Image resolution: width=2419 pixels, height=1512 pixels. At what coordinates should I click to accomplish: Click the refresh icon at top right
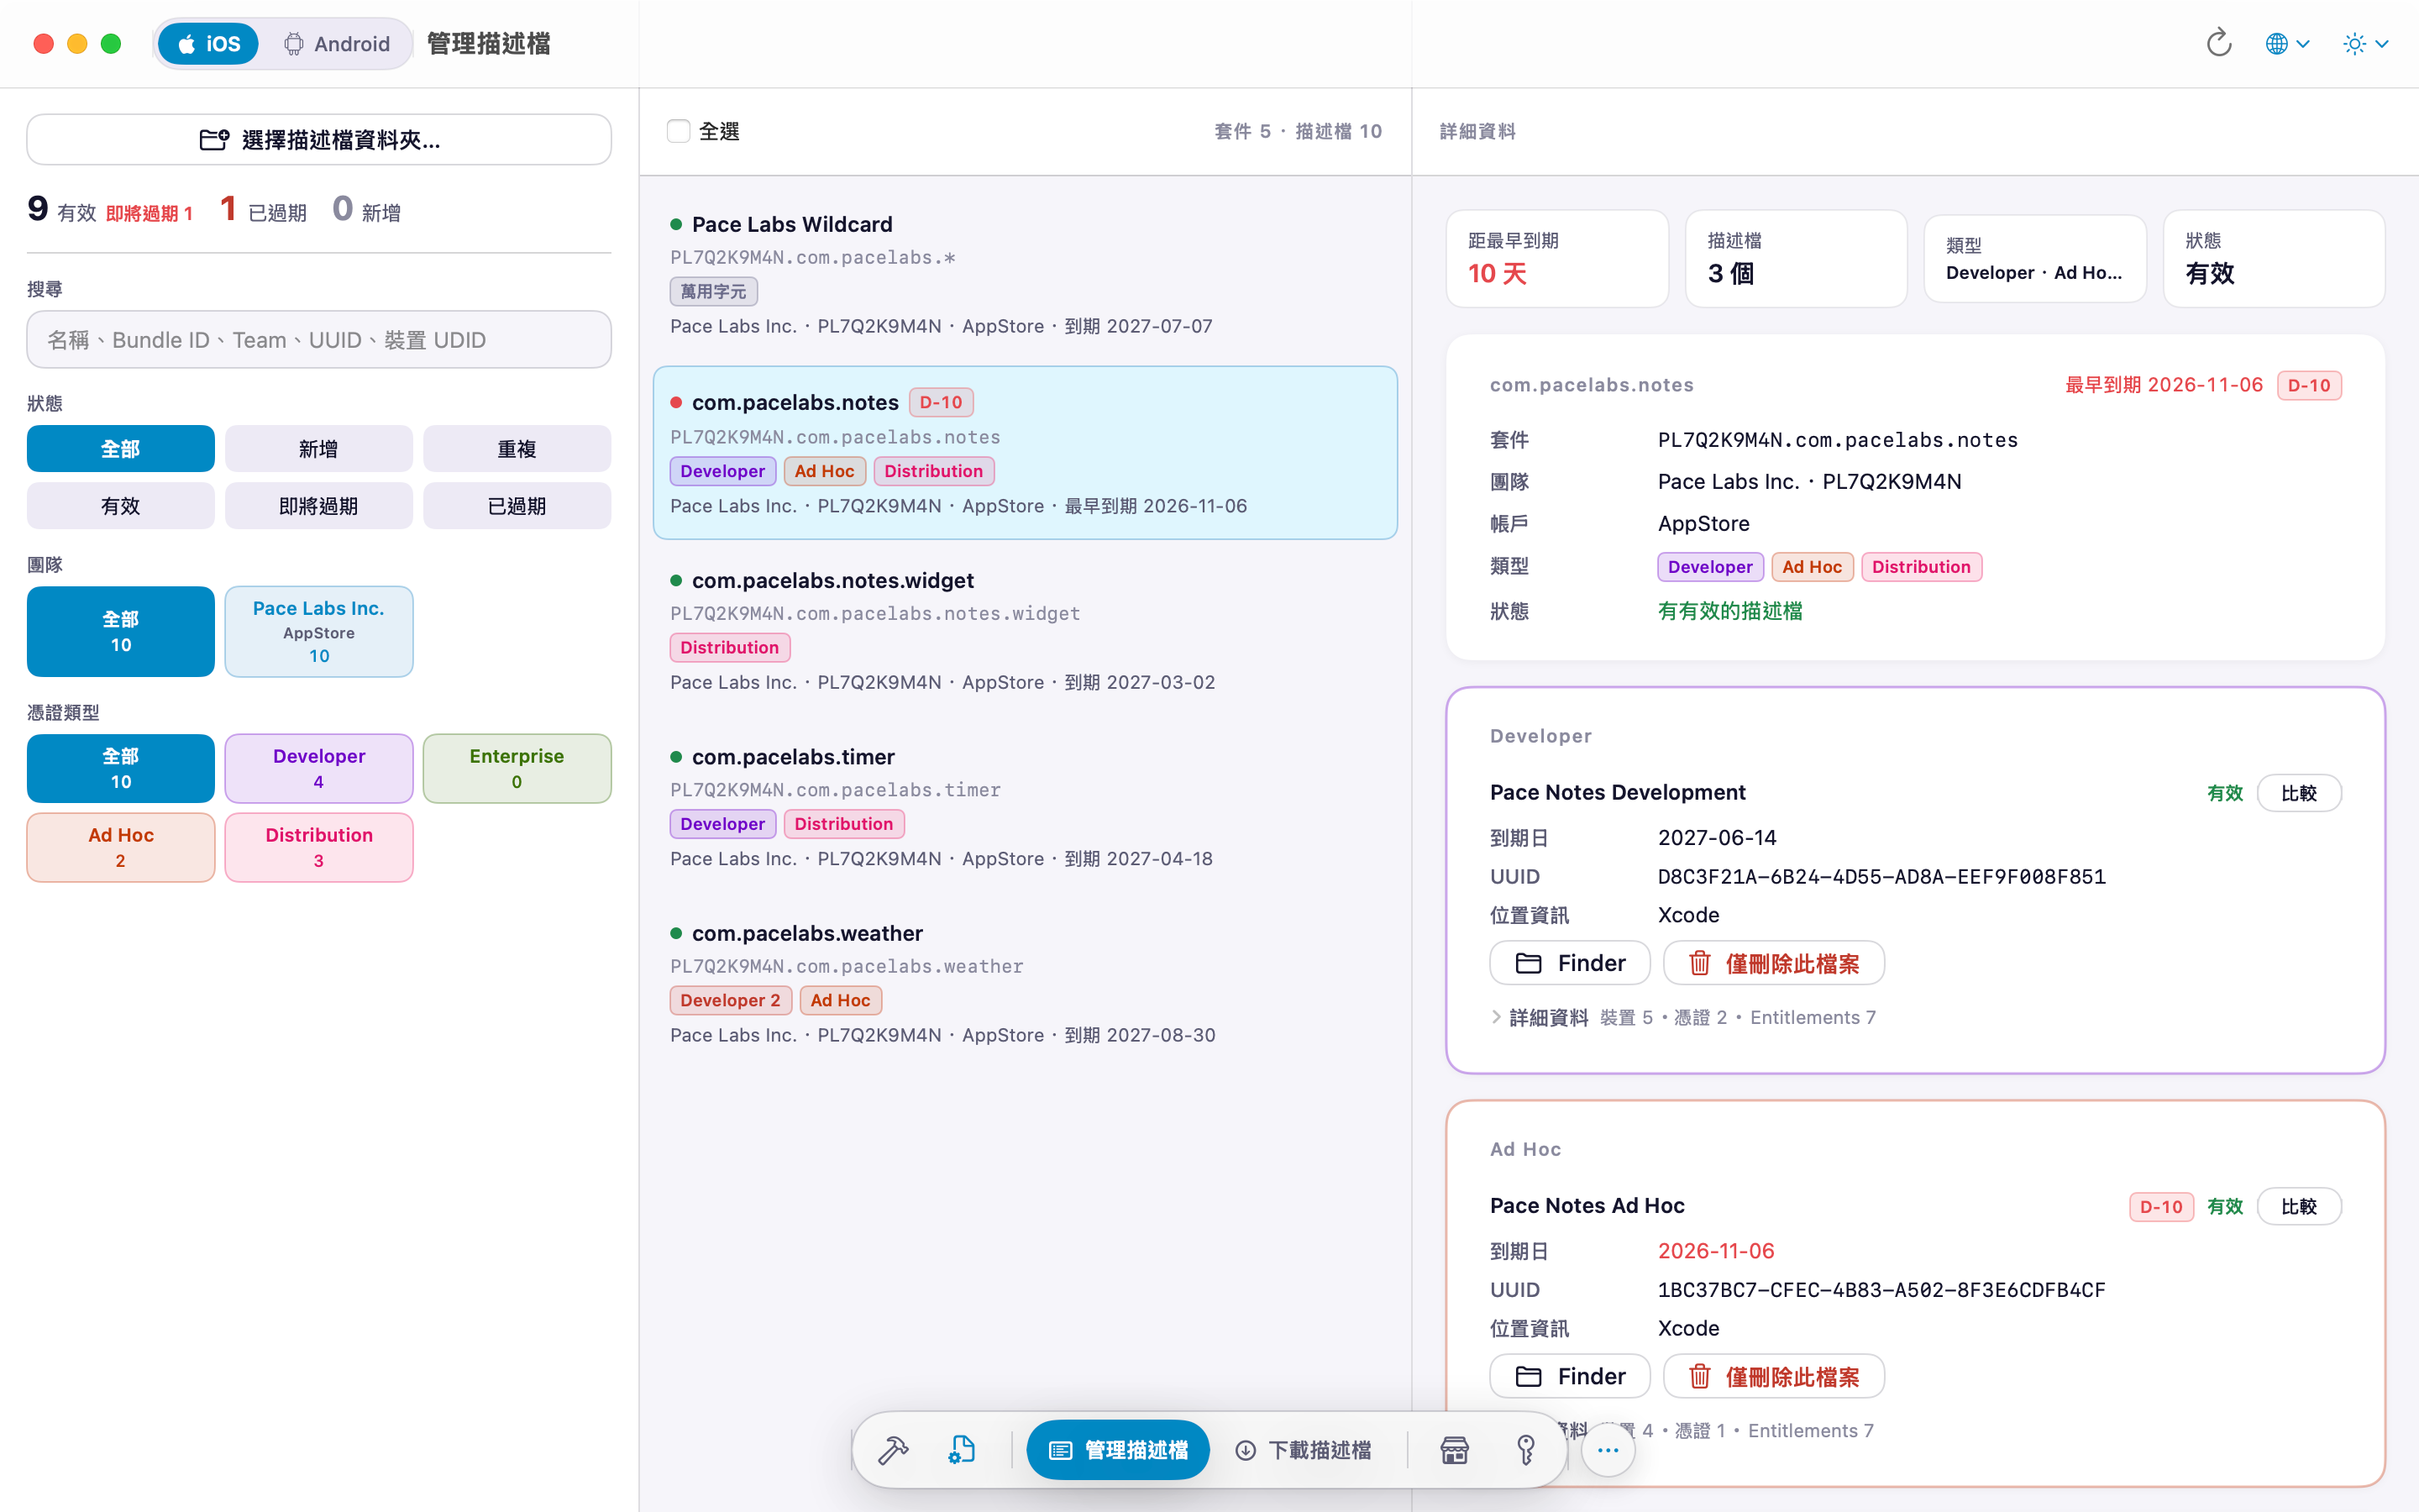2218,43
